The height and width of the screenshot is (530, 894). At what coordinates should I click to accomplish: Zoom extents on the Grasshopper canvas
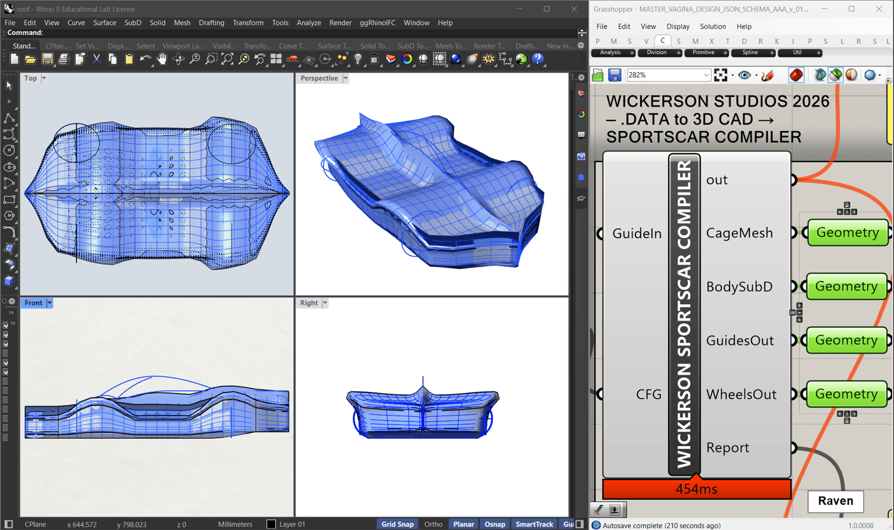[x=721, y=75]
